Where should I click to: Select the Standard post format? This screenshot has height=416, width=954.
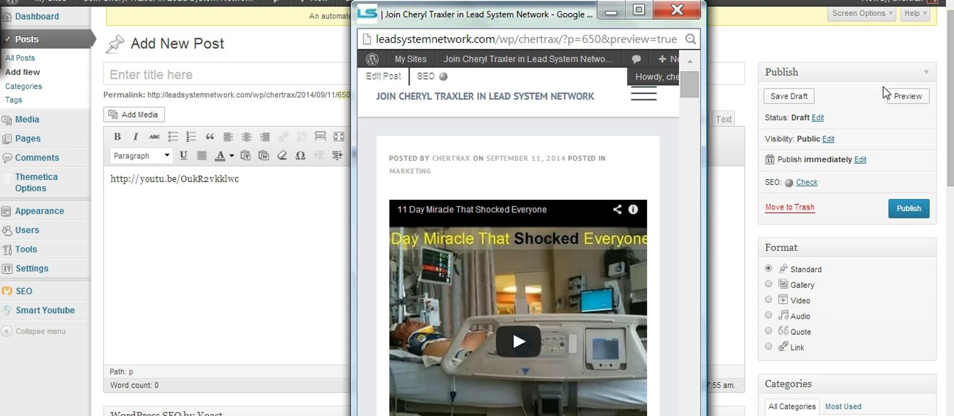click(769, 268)
